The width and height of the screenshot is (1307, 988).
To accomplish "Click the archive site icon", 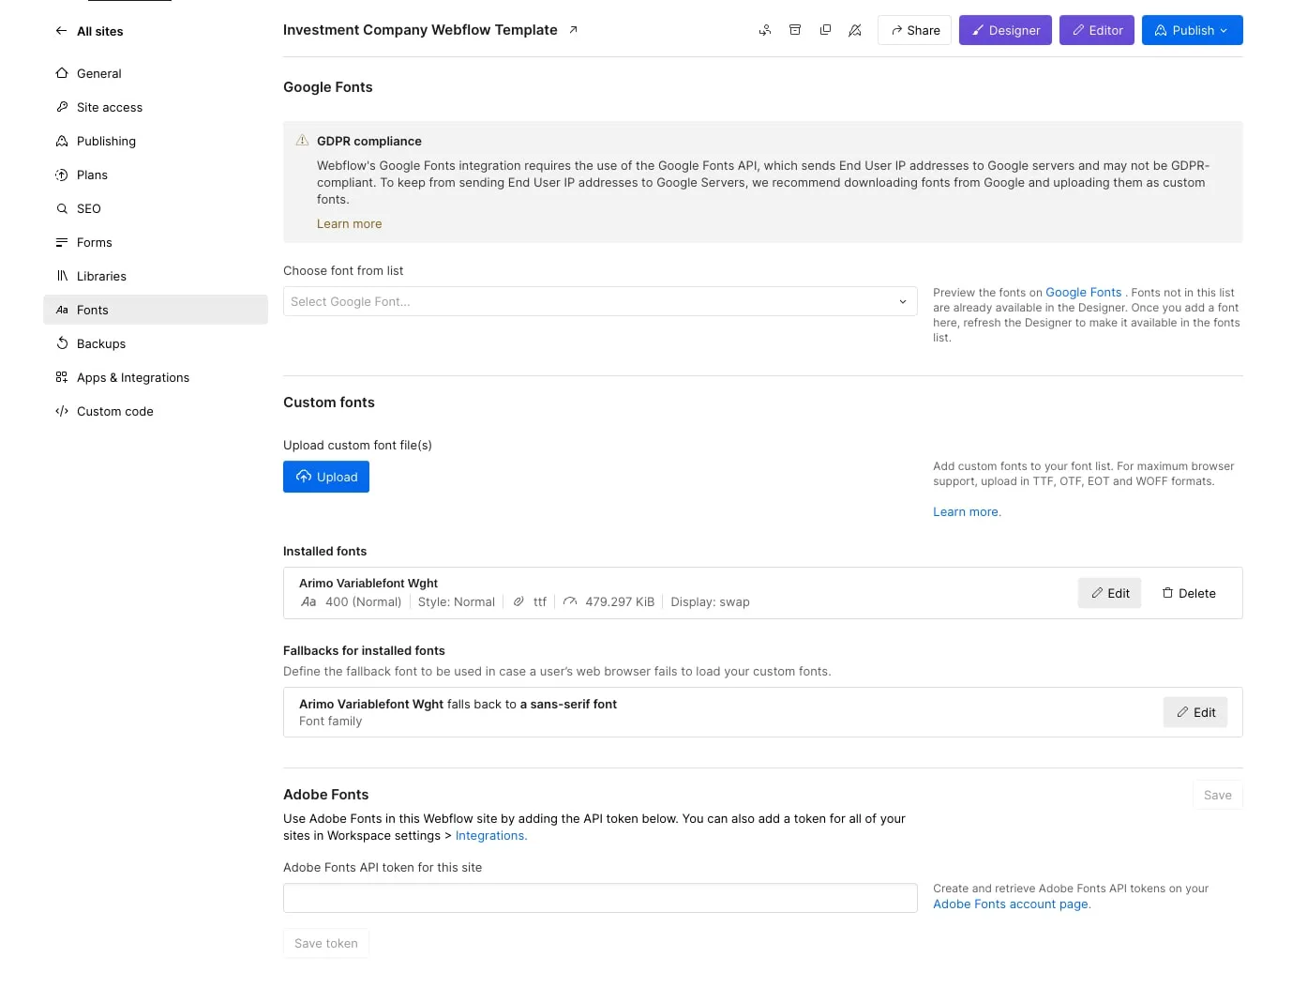I will click(795, 30).
